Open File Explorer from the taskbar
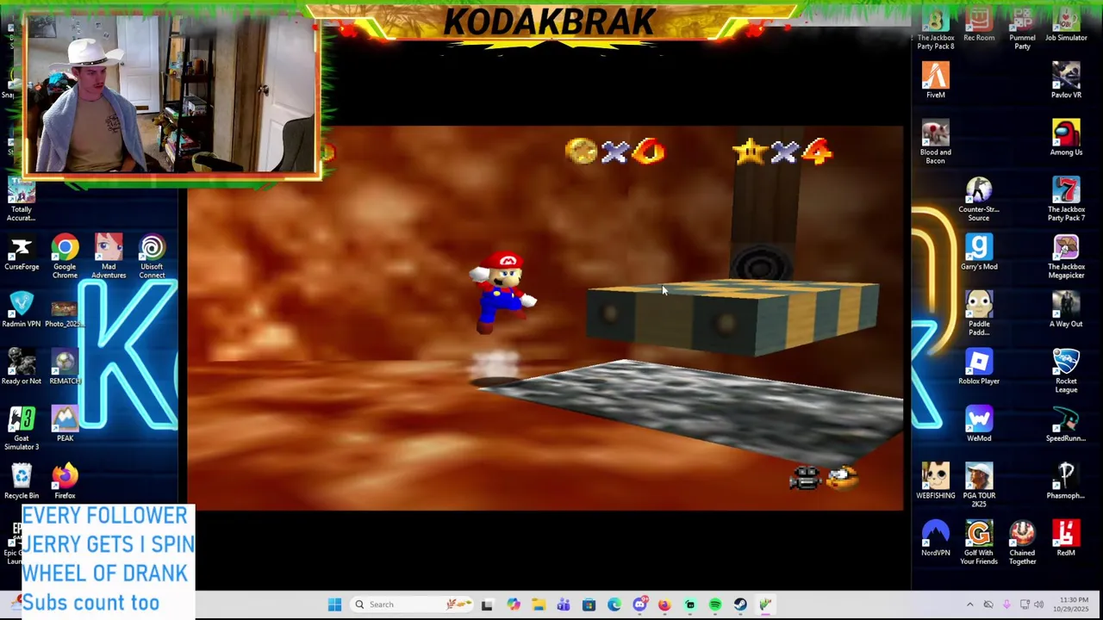 (x=538, y=604)
